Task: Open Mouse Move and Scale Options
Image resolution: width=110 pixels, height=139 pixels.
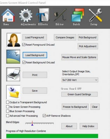Action: point(79,57)
